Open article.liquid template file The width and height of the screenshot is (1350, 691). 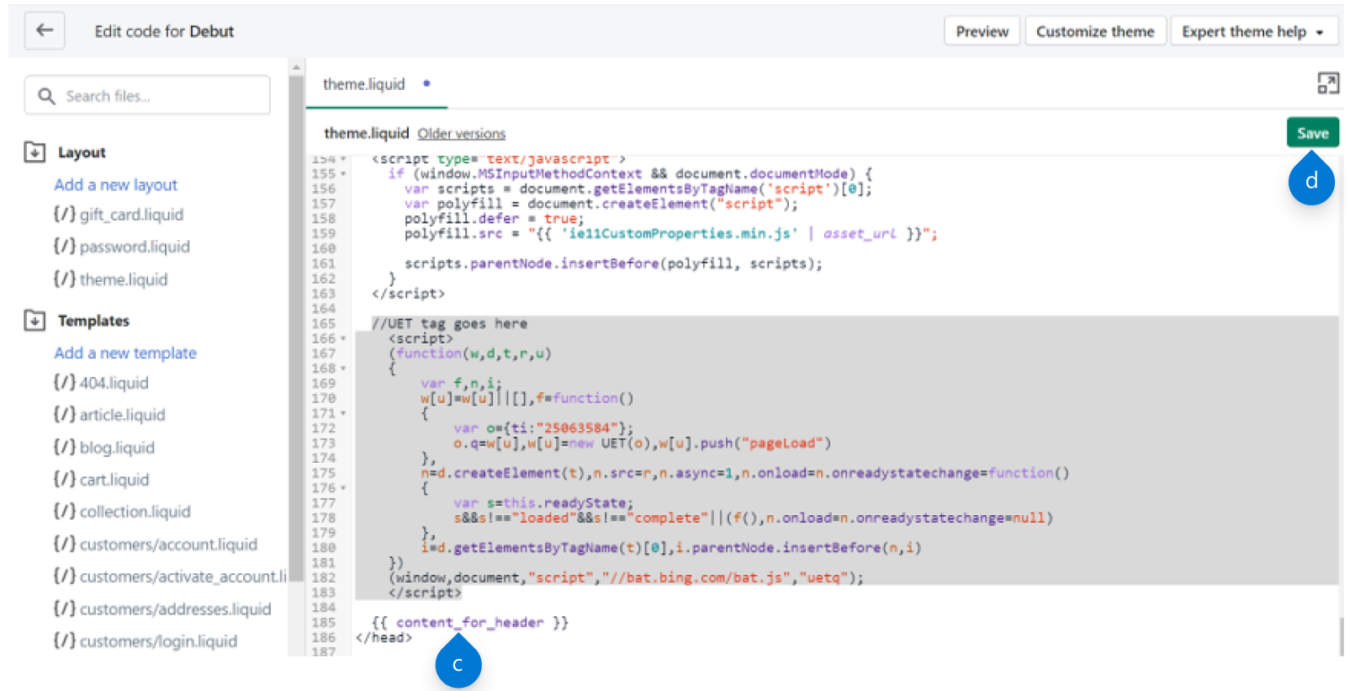tap(109, 415)
